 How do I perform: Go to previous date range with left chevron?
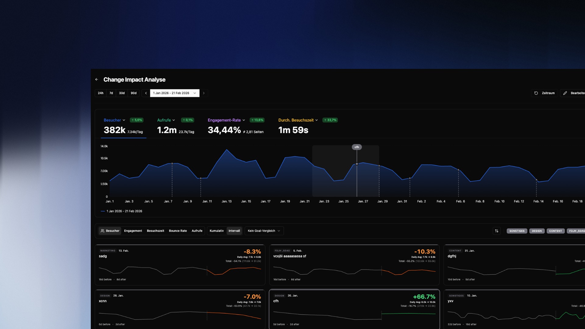tap(146, 93)
